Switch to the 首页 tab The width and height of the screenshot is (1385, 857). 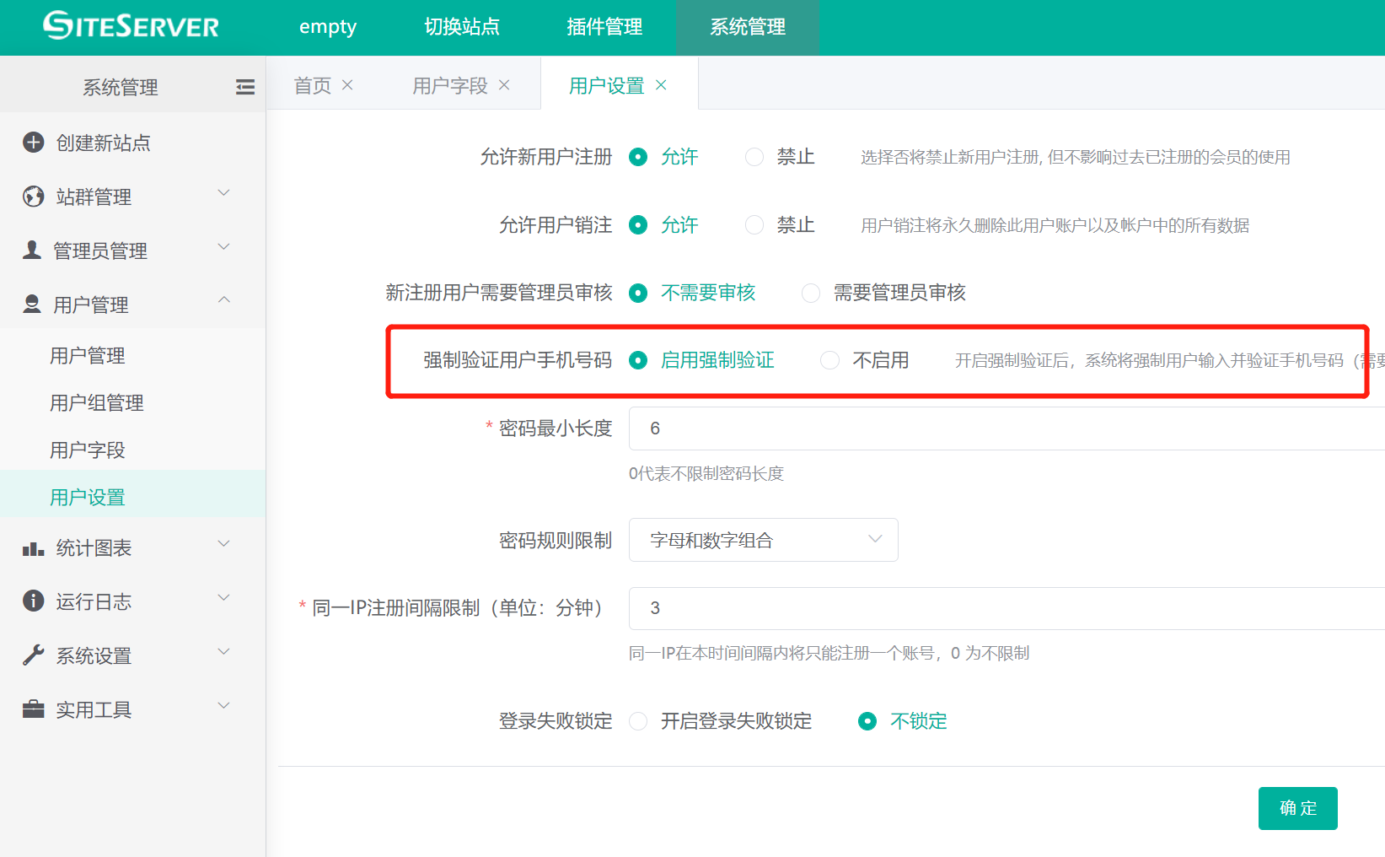(312, 85)
